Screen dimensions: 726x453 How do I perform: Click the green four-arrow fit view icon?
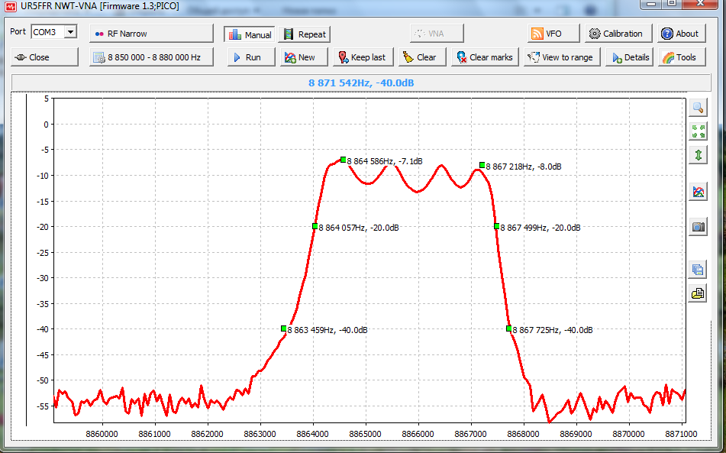pyautogui.click(x=698, y=131)
